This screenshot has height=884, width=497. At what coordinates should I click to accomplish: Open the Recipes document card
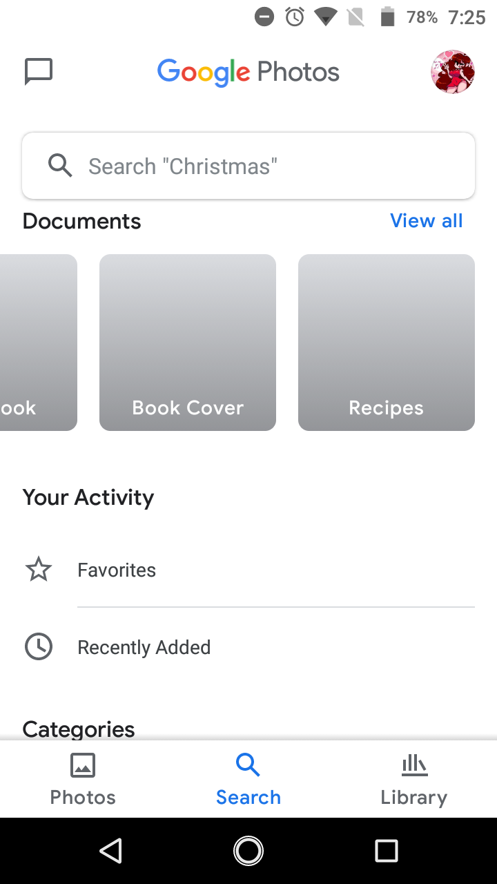pos(387,343)
